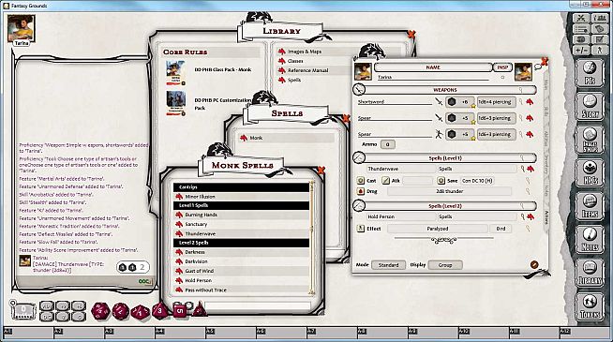Click the Ammo count field
The image size is (613, 342).
coord(387,144)
